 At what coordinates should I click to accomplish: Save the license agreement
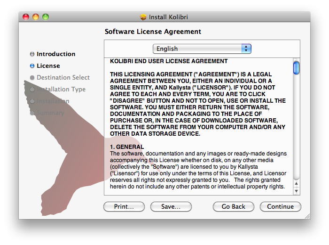click(x=171, y=206)
